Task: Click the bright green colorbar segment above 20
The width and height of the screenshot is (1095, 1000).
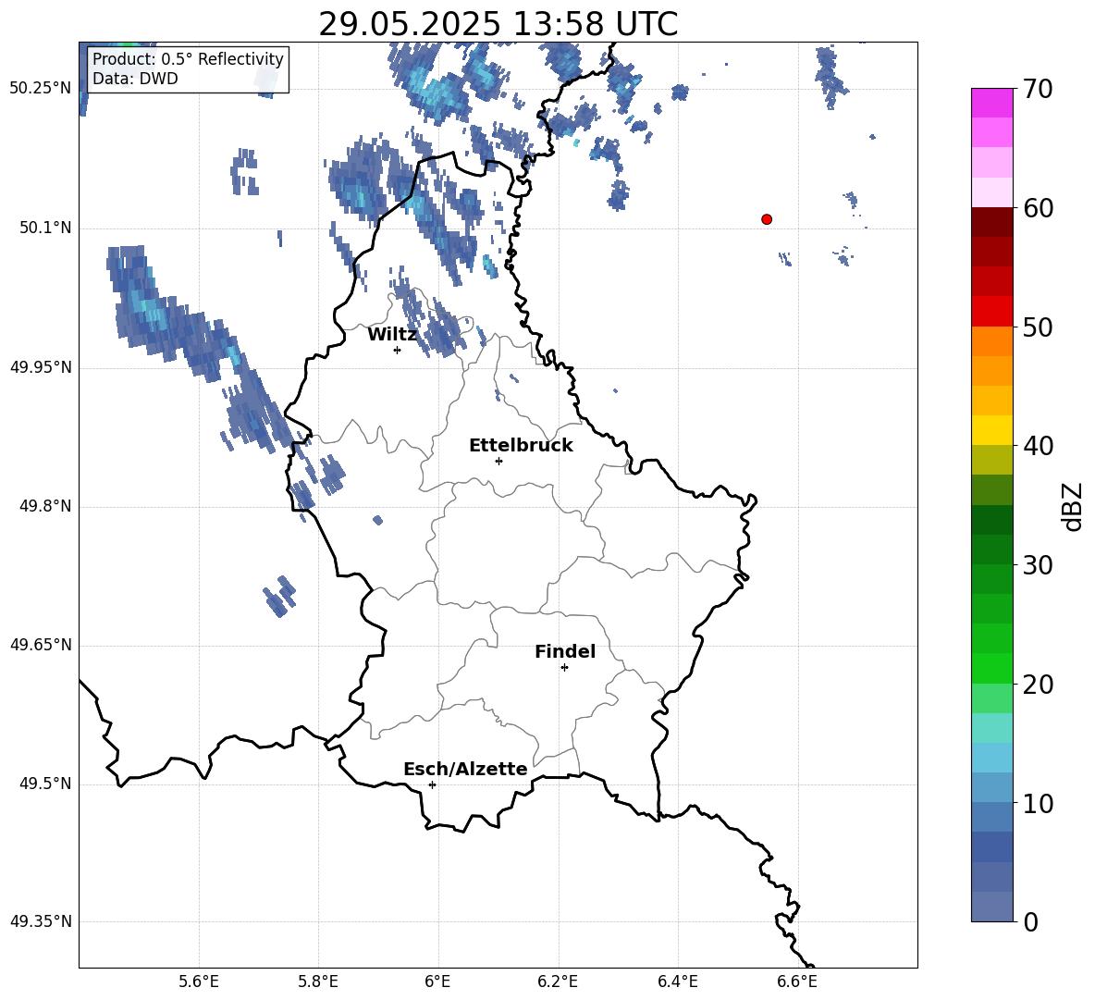Action: pos(992,668)
